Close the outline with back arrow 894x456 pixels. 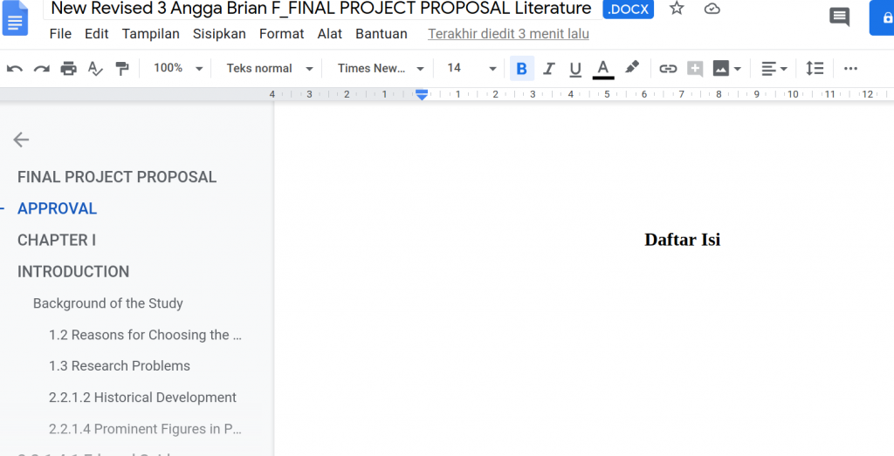pos(21,140)
